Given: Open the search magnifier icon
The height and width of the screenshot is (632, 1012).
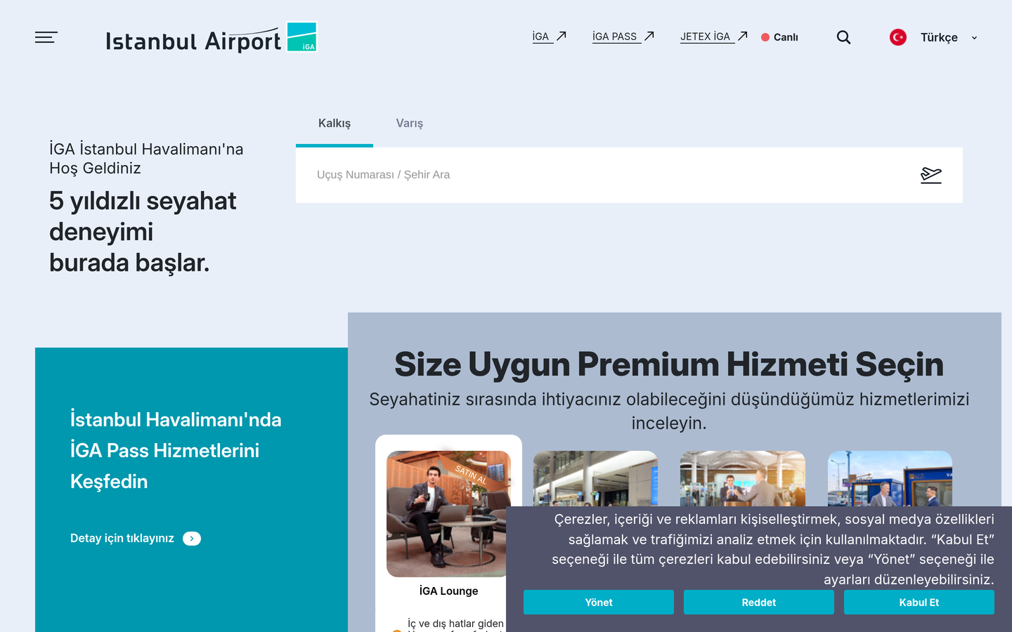Looking at the screenshot, I should 843,37.
